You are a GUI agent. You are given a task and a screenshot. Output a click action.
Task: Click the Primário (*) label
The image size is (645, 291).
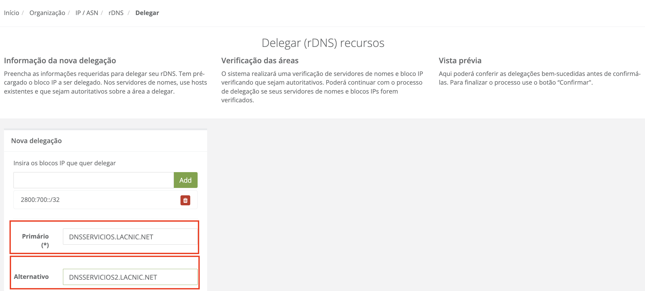click(35, 236)
